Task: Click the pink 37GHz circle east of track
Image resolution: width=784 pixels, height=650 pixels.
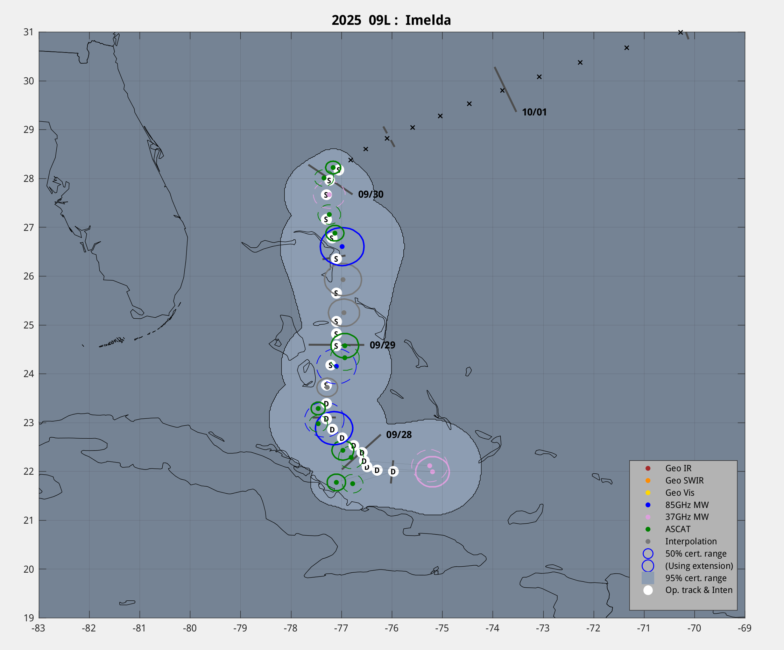Action: pyautogui.click(x=432, y=472)
